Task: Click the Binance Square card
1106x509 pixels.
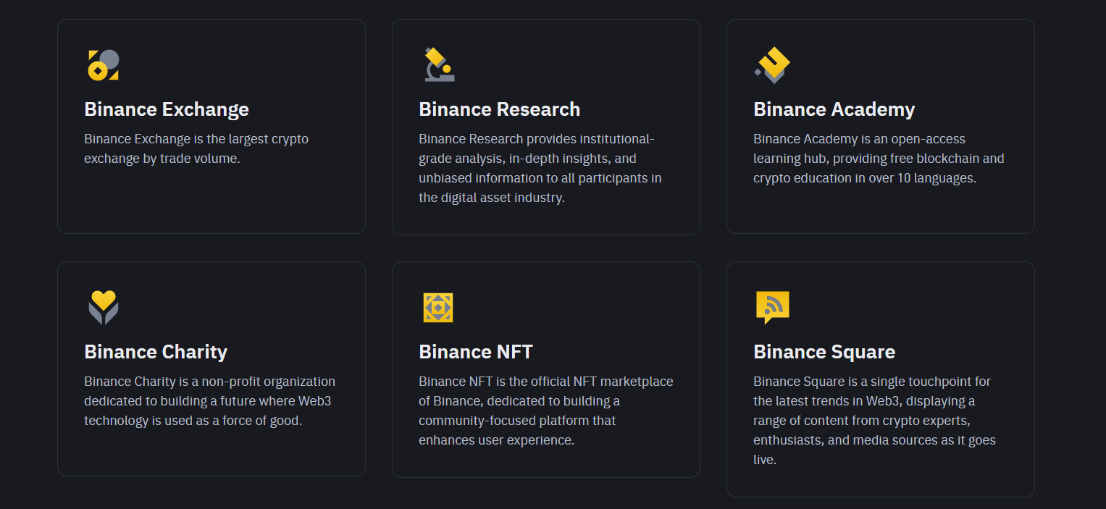Action: pyautogui.click(x=881, y=379)
